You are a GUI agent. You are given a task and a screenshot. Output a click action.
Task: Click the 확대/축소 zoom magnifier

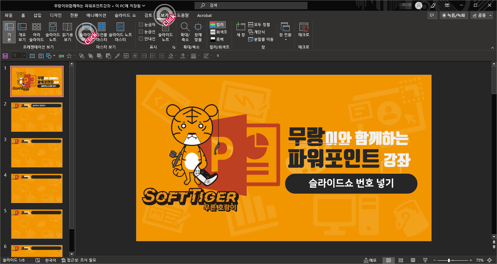[x=185, y=32]
